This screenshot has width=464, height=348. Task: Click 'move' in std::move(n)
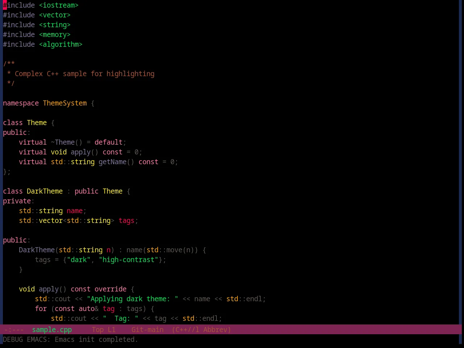pos(174,250)
